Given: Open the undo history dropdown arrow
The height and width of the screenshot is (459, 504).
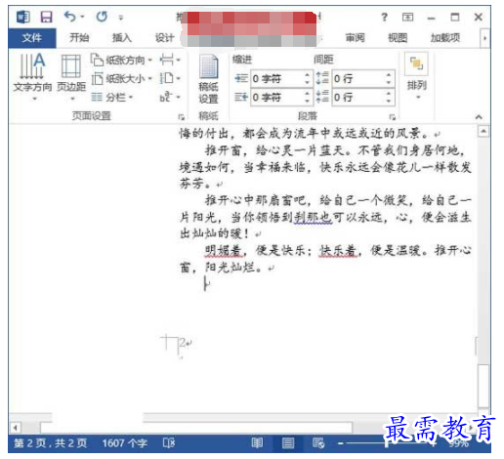Looking at the screenshot, I should (82, 17).
